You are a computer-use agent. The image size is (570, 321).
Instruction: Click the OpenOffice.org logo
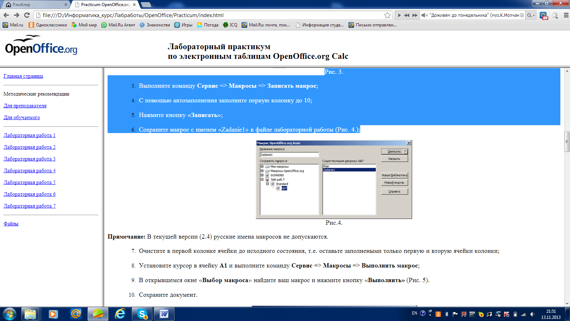41,45
